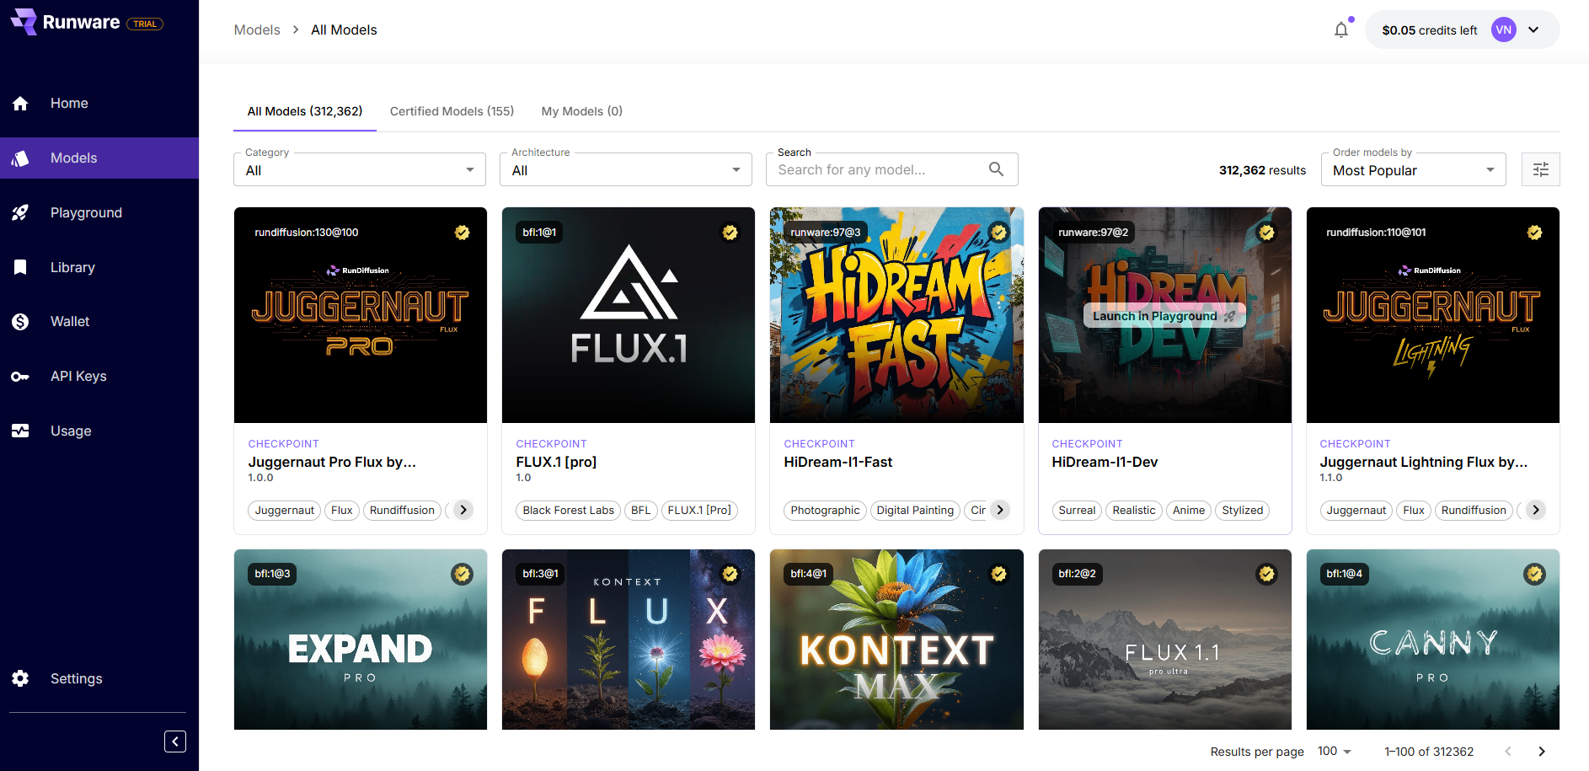Open Order models by dropdown
Image resolution: width=1589 pixels, height=771 pixels.
1414,169
